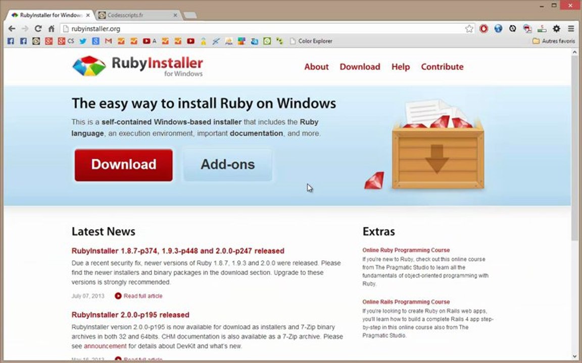Reload the page with the refresh icon
Image resolution: width=582 pixels, height=363 pixels.
[x=38, y=29]
